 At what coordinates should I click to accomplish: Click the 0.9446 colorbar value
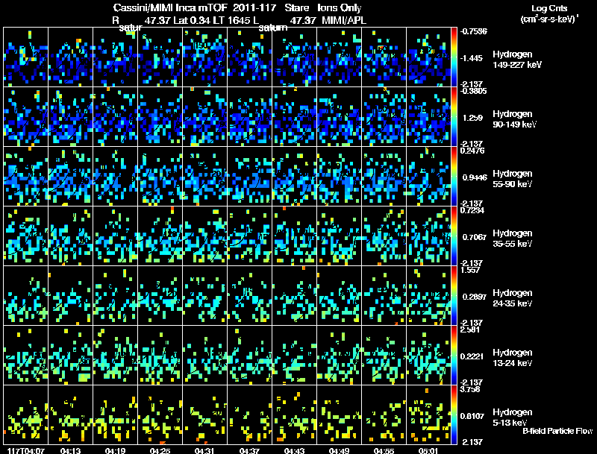(x=475, y=177)
